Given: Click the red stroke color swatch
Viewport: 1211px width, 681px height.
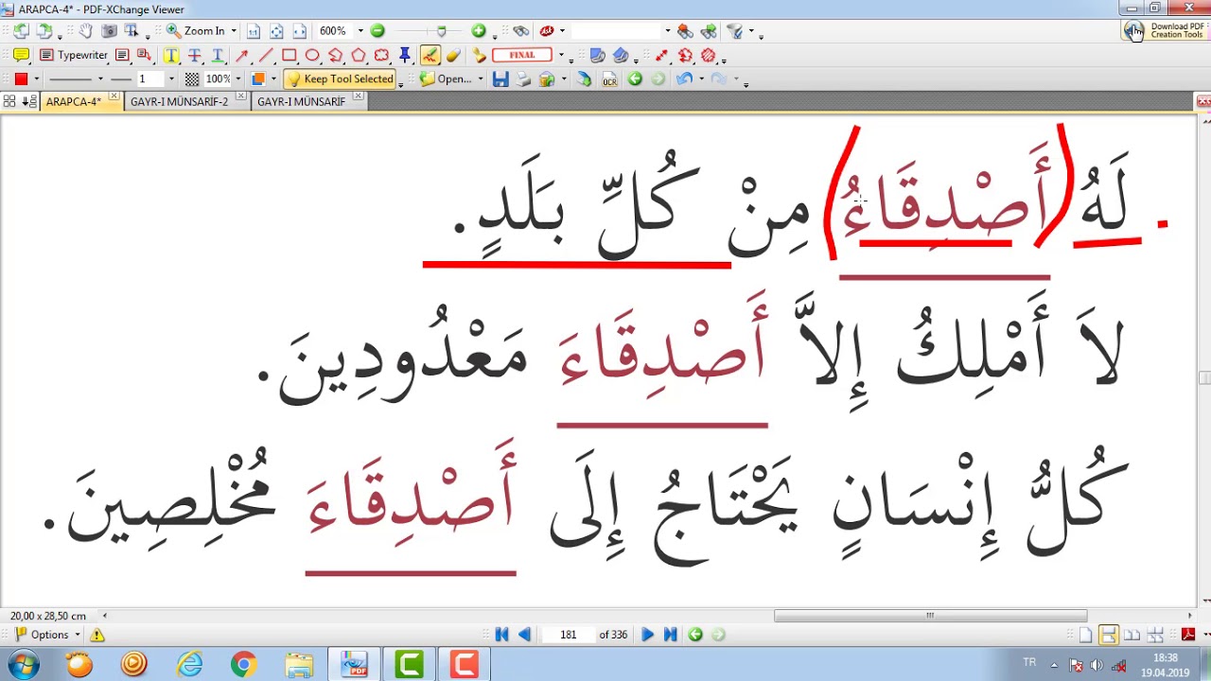Looking at the screenshot, I should point(21,79).
